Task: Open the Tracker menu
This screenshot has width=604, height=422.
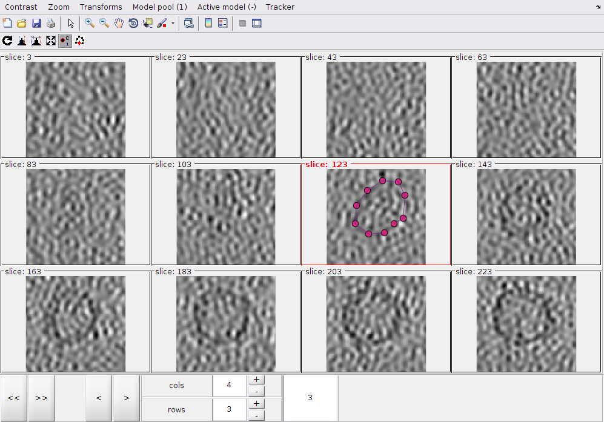Action: 280,7
